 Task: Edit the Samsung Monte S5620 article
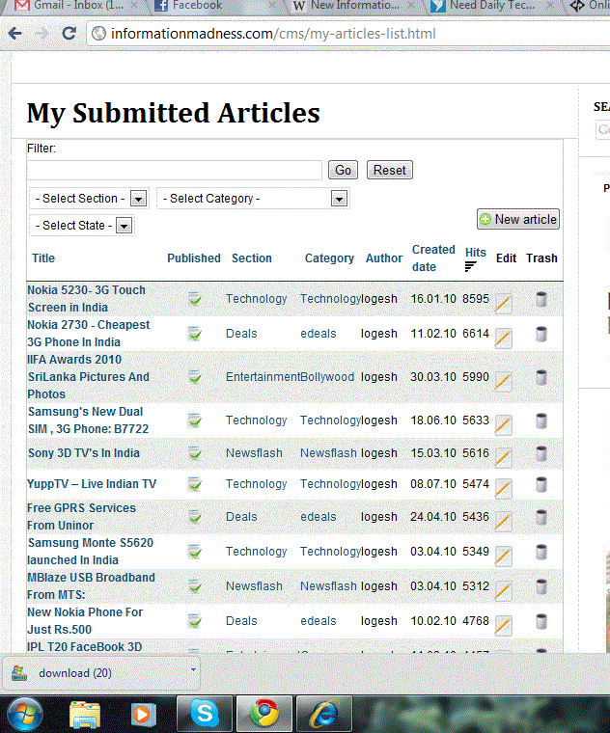point(503,556)
